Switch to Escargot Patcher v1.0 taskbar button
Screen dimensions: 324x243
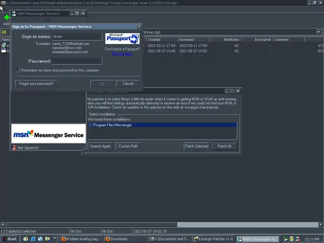click(214, 239)
